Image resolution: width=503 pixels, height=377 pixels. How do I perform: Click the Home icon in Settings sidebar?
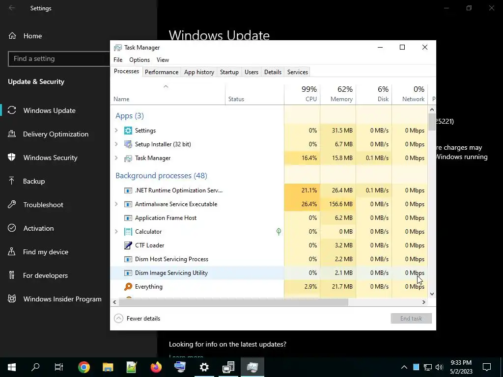click(x=12, y=35)
